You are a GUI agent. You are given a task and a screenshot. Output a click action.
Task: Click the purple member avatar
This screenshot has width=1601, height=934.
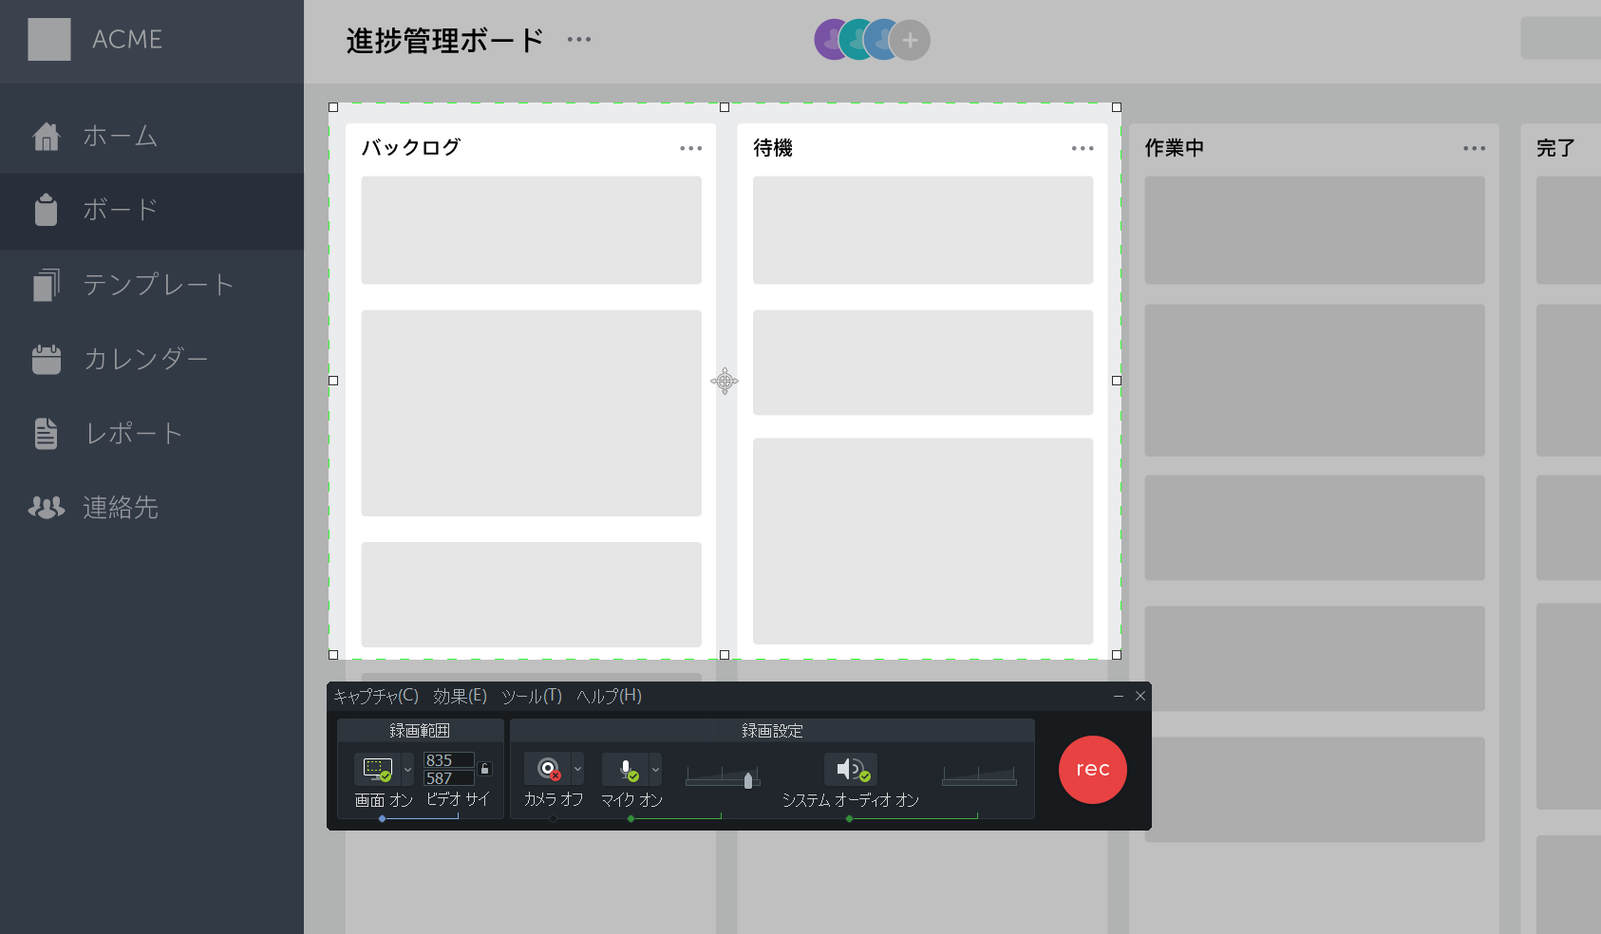[x=826, y=40]
